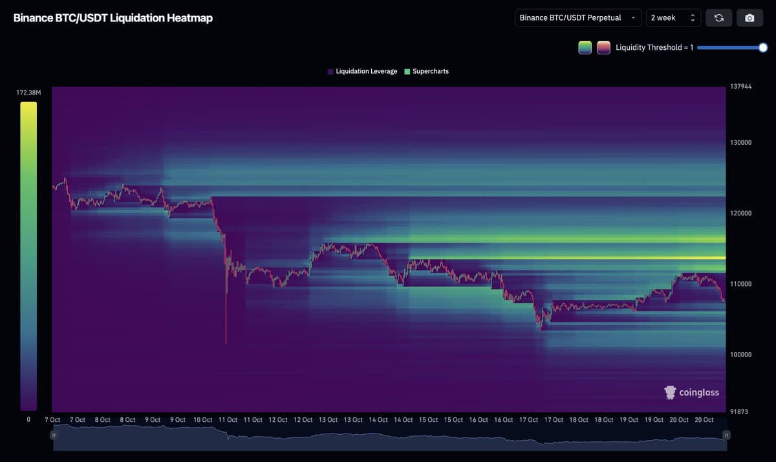Click the mini price chart in the range navigator
This screenshot has width=776, height=462.
click(x=388, y=439)
